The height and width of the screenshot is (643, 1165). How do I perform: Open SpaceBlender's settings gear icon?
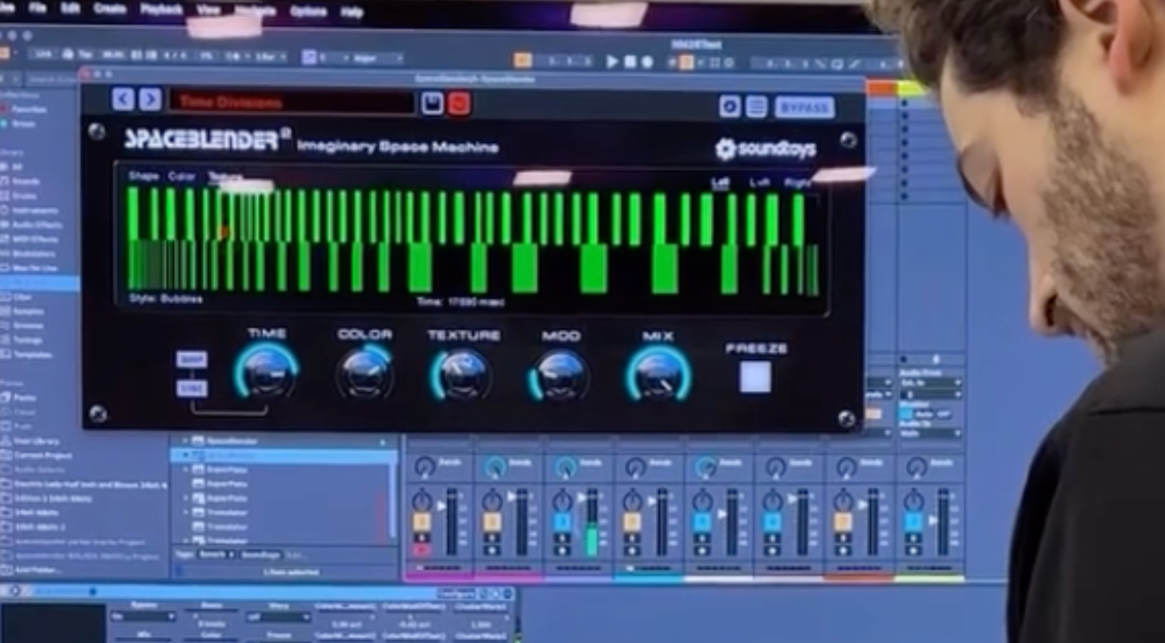729,107
